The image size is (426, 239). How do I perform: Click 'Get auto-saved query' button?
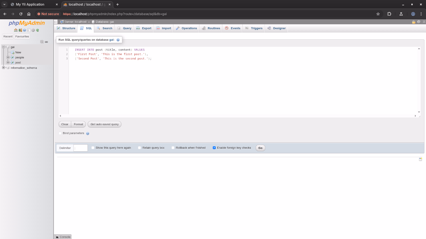[x=105, y=124]
